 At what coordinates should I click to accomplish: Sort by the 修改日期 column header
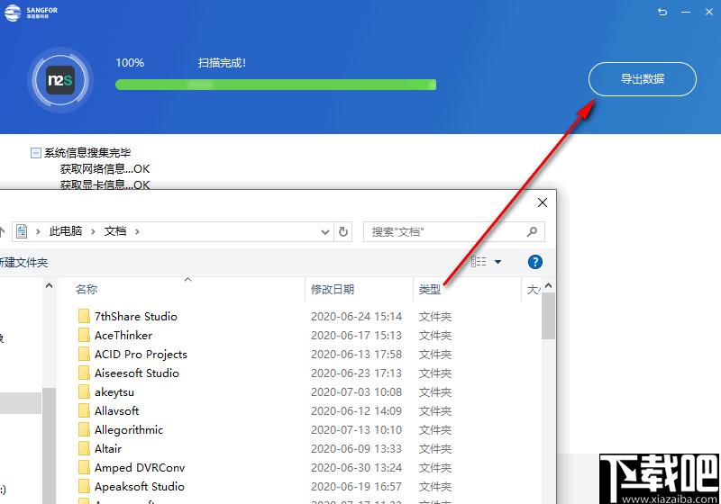(x=333, y=289)
